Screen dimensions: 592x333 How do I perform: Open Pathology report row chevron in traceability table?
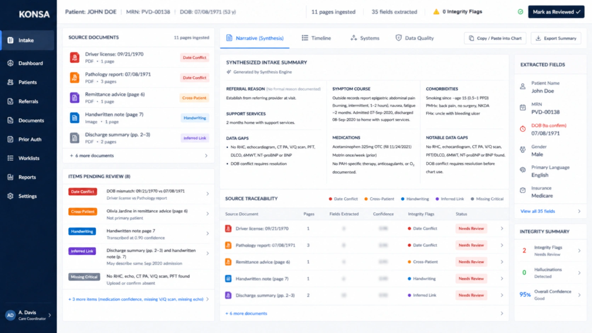[502, 245]
